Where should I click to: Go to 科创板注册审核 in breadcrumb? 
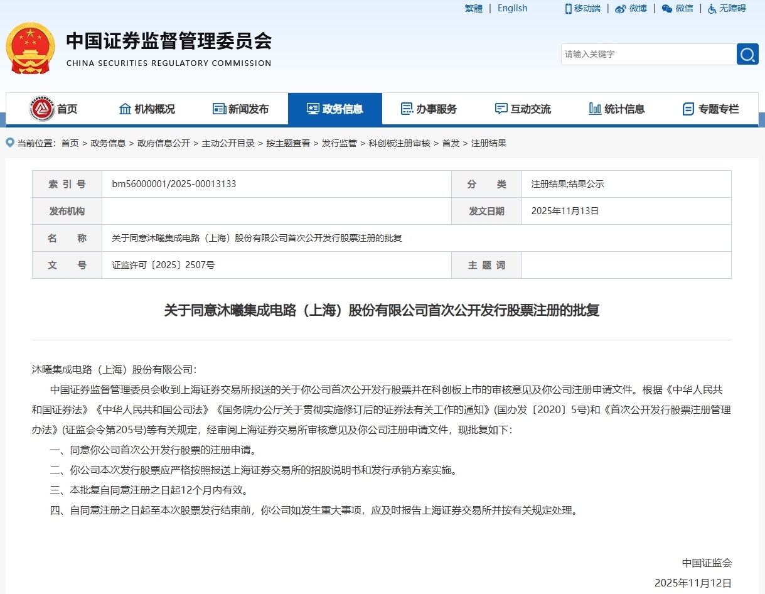point(399,143)
